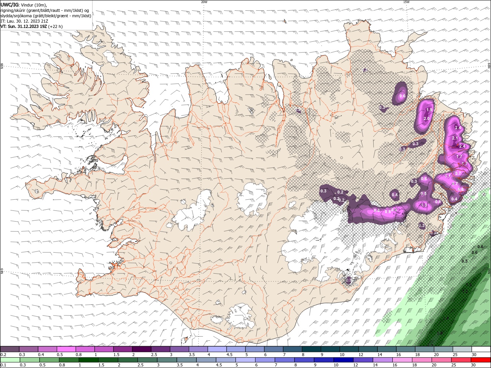The height and width of the screenshot is (368, 491).
Task: Select the top legend swatch labeled 18
Action: tap(423, 349)
